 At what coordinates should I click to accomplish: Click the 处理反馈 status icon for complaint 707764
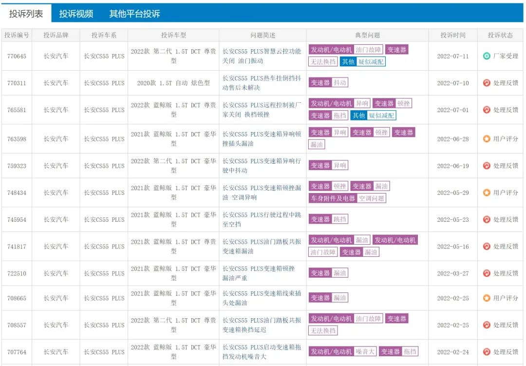(x=487, y=351)
